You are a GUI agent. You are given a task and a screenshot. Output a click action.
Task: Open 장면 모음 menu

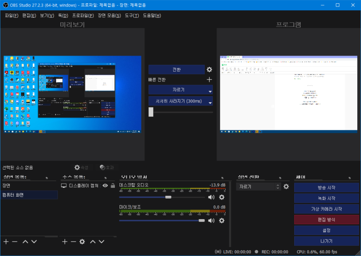(x=109, y=15)
